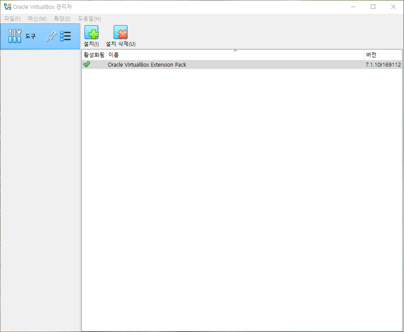Click the green checkmark for Extension Pack
404x332 pixels.
(87, 64)
